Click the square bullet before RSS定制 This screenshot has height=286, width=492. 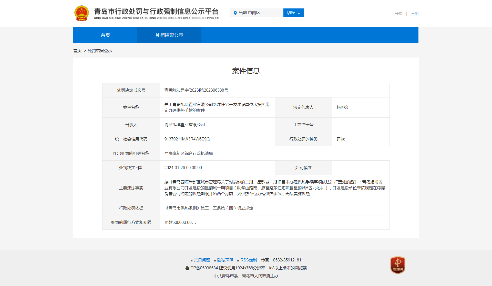[x=238, y=260]
